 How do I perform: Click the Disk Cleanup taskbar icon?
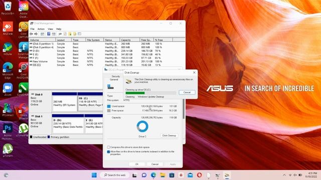(227, 175)
